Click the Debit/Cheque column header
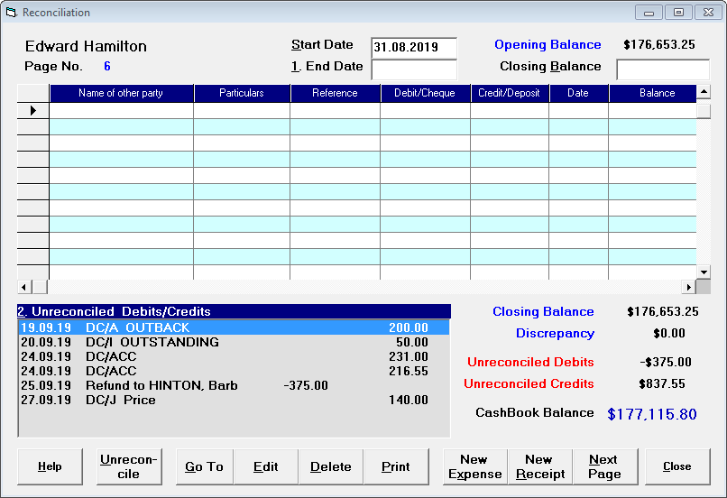 click(425, 93)
